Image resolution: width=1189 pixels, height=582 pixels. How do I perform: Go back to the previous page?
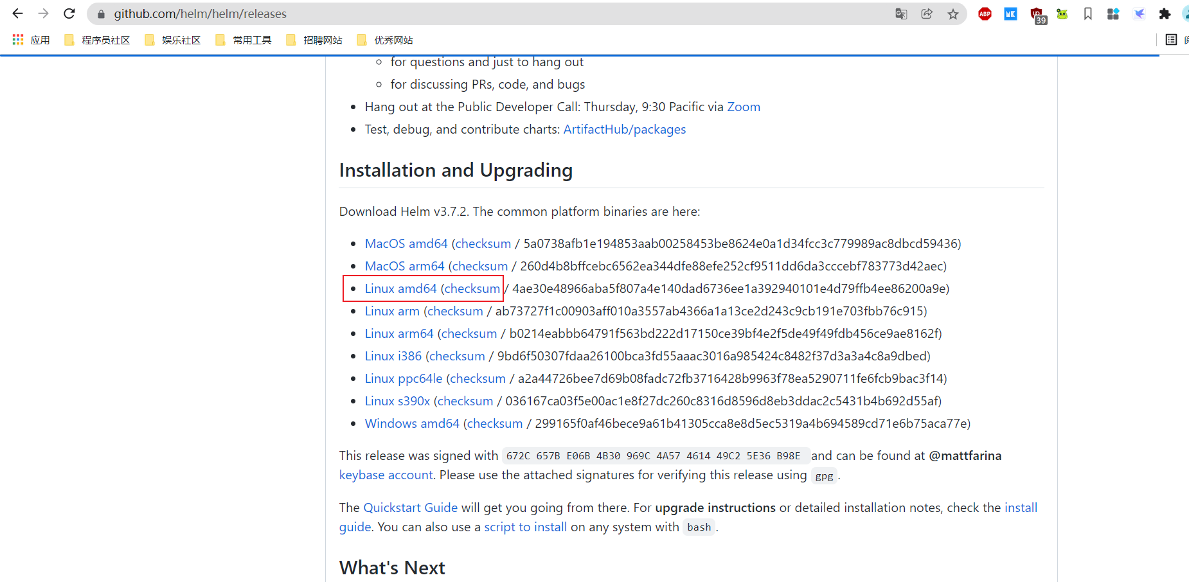pyautogui.click(x=17, y=13)
